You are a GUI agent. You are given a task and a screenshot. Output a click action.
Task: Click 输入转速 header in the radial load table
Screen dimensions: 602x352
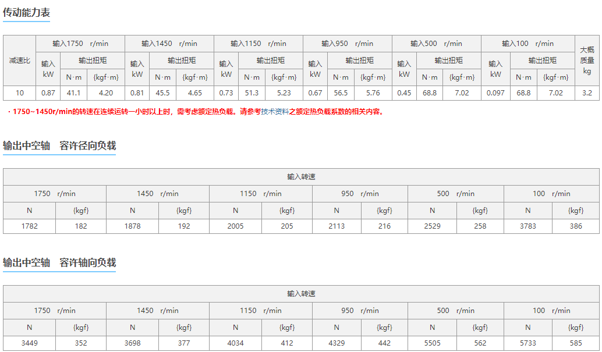[301, 177]
